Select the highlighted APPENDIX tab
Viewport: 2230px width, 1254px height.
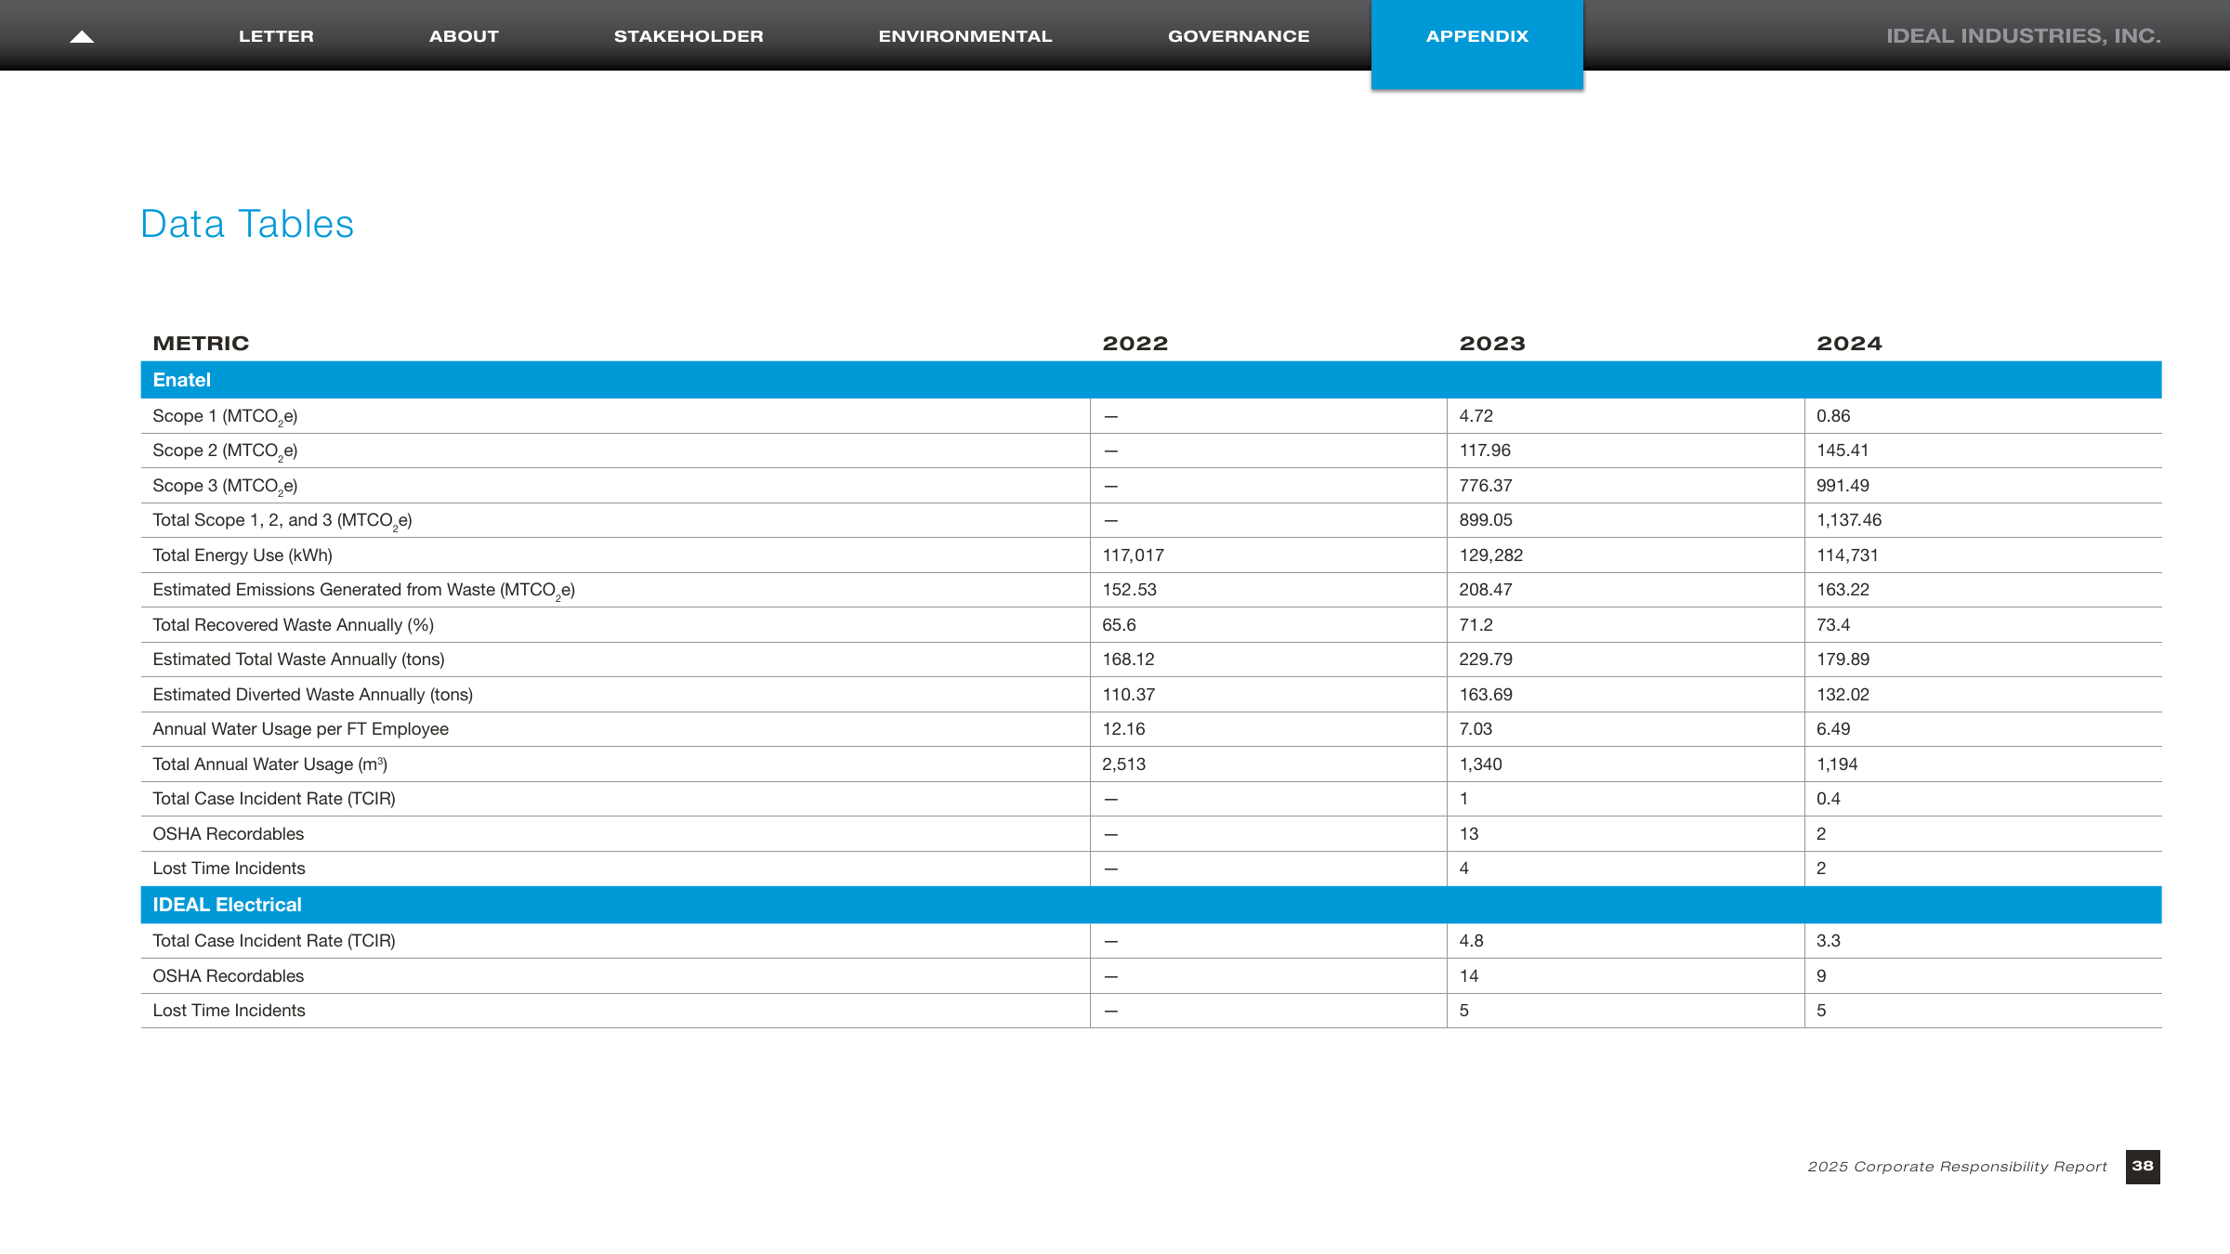tap(1476, 44)
